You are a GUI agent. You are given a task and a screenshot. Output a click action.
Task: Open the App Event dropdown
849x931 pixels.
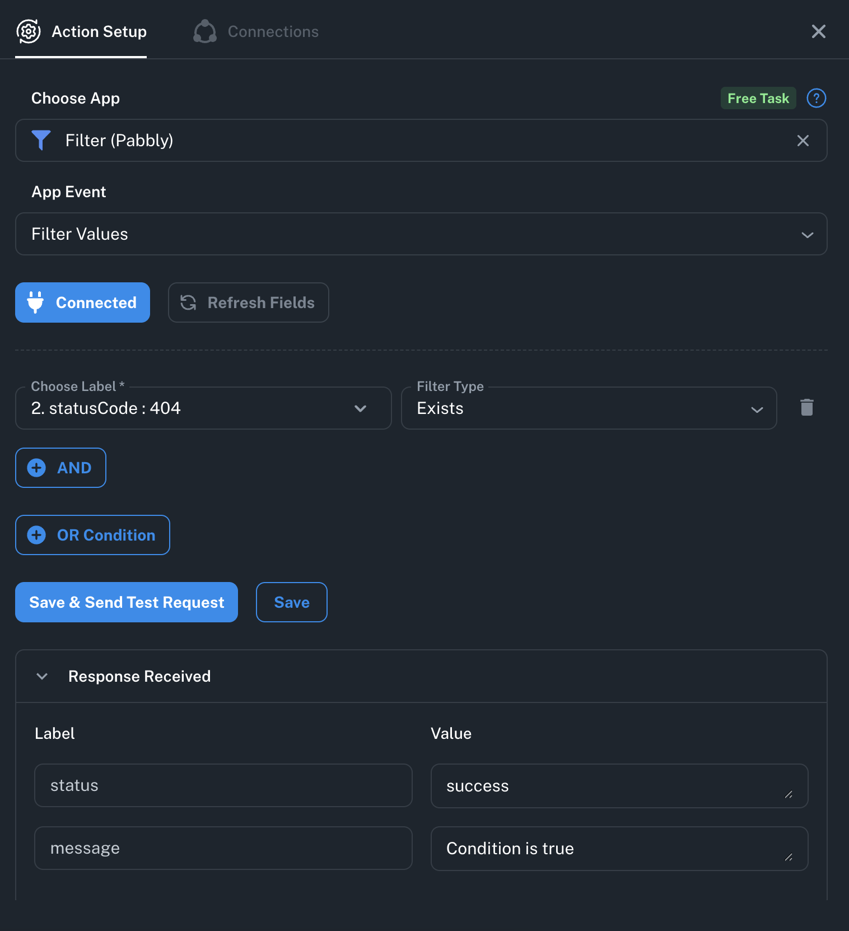click(x=421, y=234)
